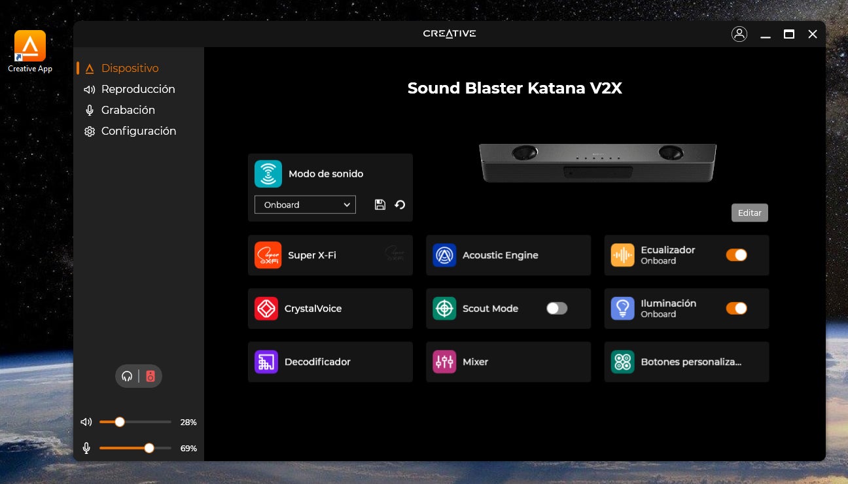This screenshot has height=484, width=848.
Task: Open the Acoustic Engine icon
Action: point(444,255)
